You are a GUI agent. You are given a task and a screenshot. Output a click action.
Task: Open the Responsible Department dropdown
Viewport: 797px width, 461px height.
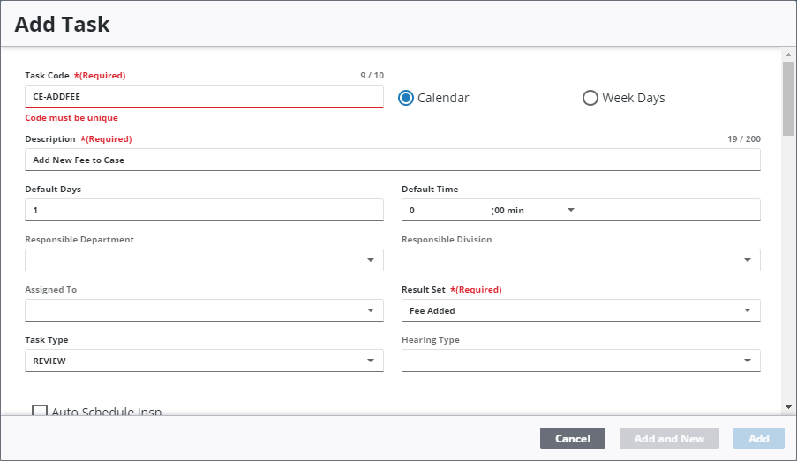point(370,261)
